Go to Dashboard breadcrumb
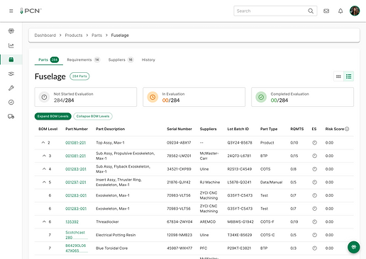This screenshot has height=259, width=366. (x=45, y=35)
